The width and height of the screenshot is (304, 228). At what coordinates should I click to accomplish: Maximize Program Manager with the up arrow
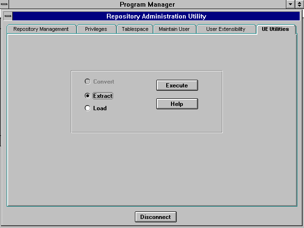pyautogui.click(x=299, y=4)
